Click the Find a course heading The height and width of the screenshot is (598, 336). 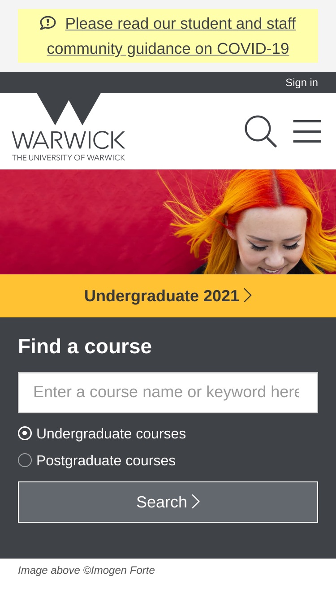pyautogui.click(x=85, y=347)
